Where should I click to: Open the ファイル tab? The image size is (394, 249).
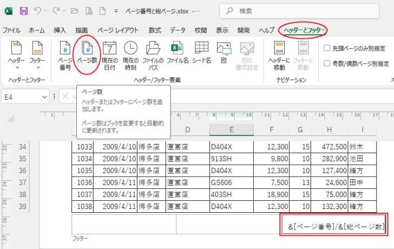(x=11, y=30)
